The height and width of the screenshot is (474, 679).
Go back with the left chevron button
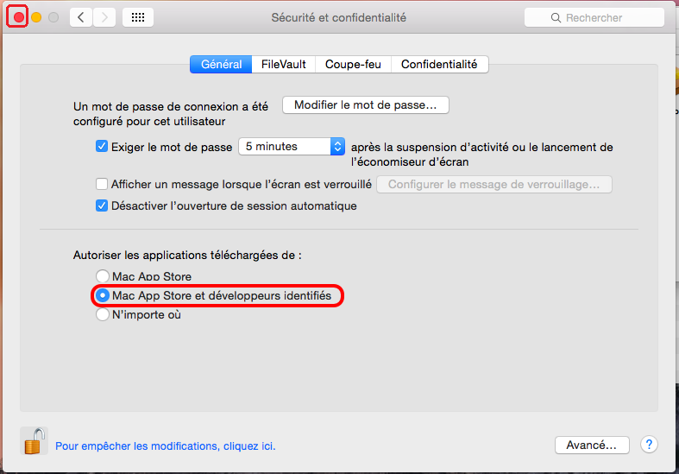coord(81,17)
